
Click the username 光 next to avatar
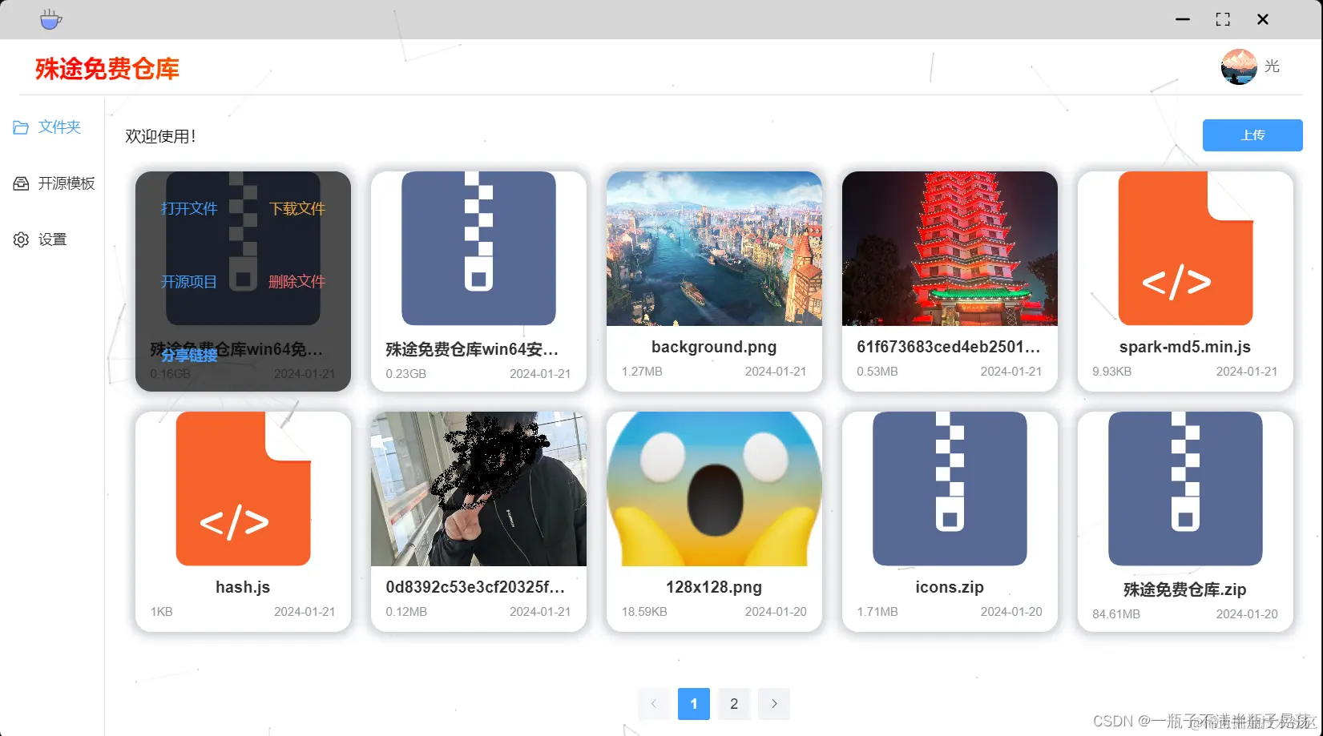[x=1272, y=66]
